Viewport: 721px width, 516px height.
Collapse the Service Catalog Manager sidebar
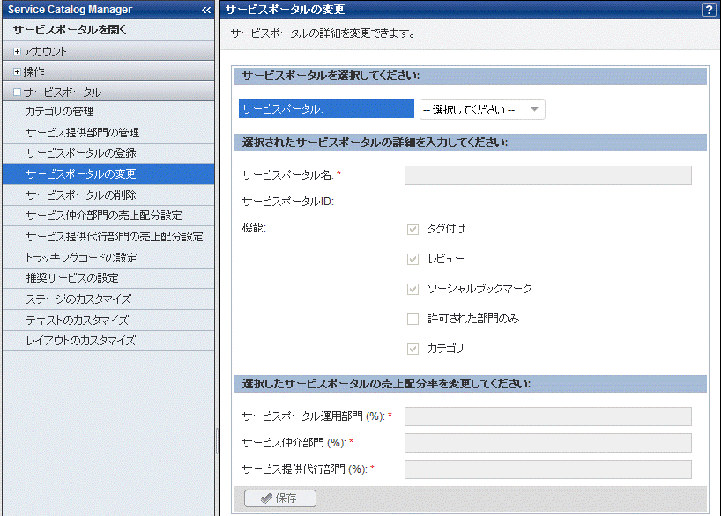tap(206, 10)
